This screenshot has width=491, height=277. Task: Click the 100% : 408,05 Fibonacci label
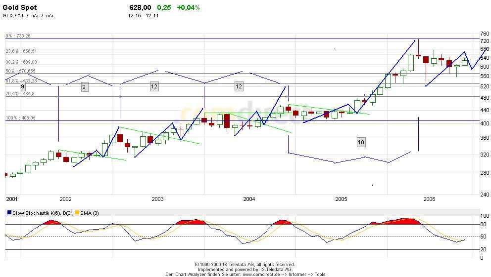pos(20,118)
